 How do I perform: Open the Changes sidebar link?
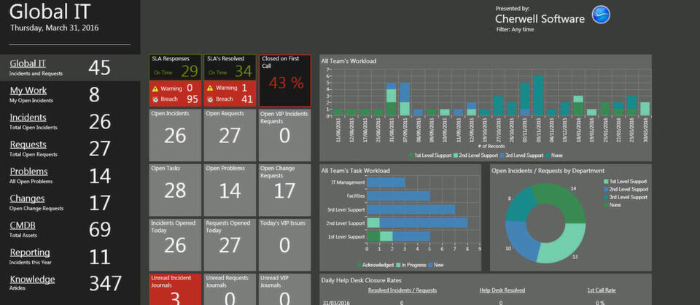coord(27,198)
